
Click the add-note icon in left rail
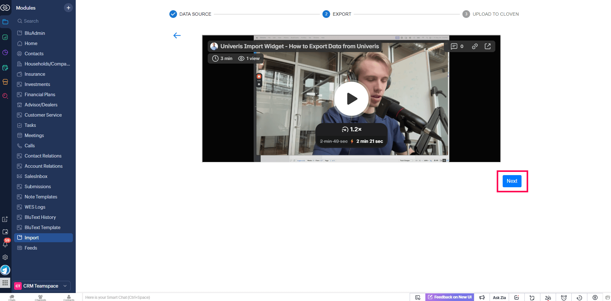5,219
